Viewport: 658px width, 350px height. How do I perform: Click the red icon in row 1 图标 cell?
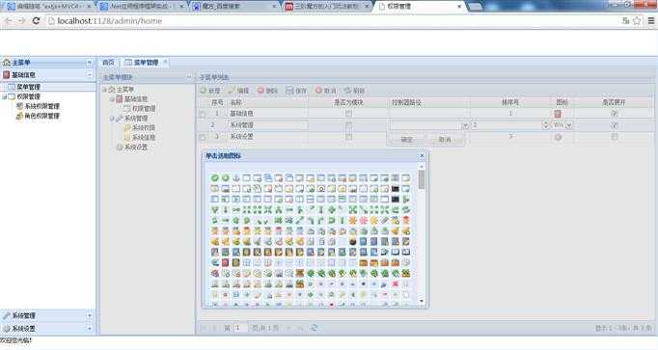point(558,114)
